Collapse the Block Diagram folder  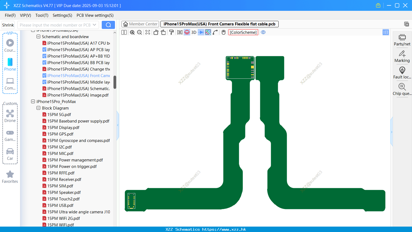(38, 108)
